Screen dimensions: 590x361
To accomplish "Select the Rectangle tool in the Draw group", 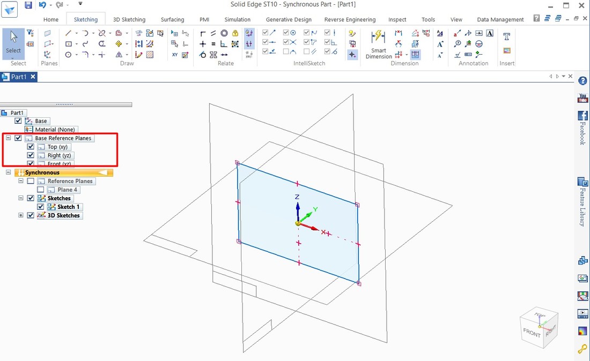I will (x=69, y=43).
